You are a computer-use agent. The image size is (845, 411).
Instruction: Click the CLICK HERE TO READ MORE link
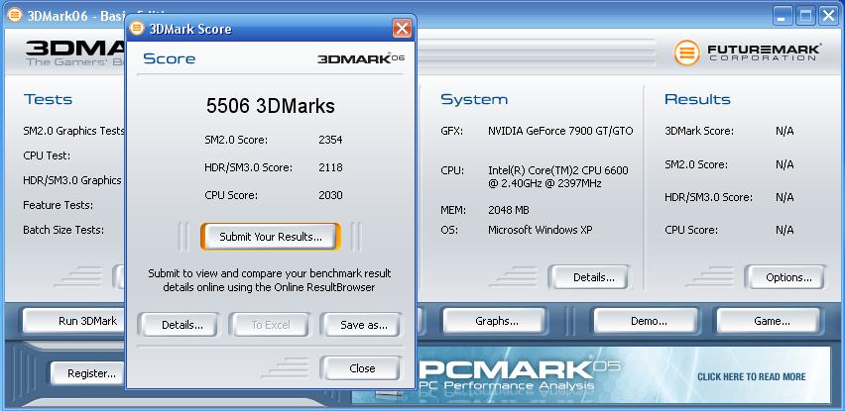pos(751,376)
